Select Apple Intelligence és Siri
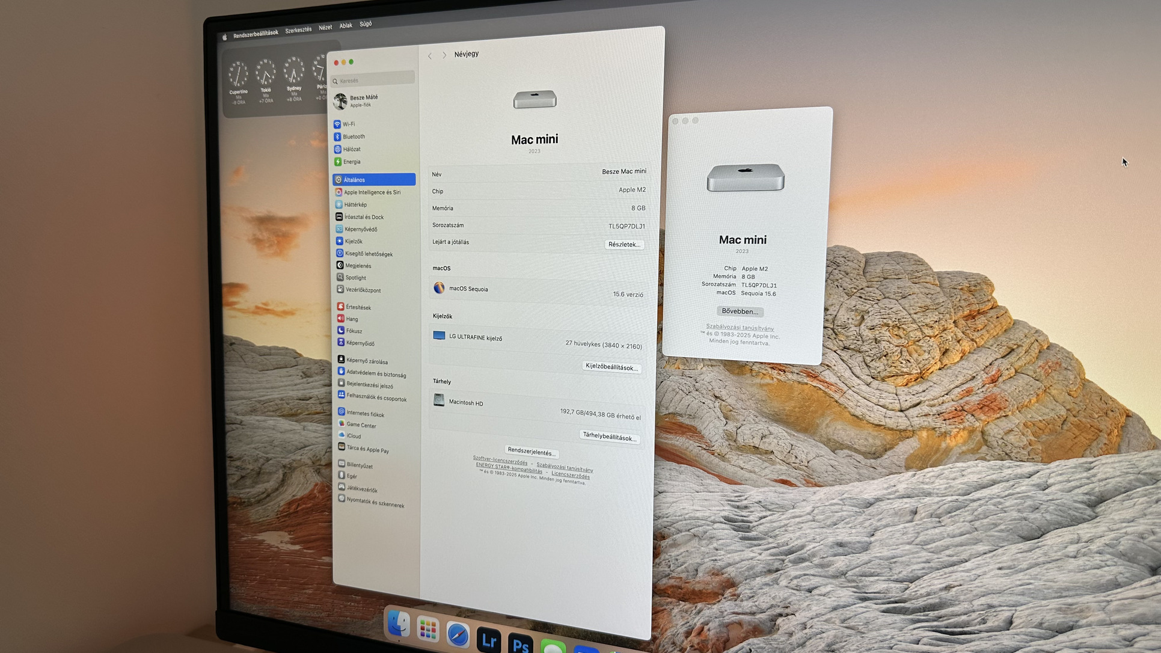 (372, 192)
